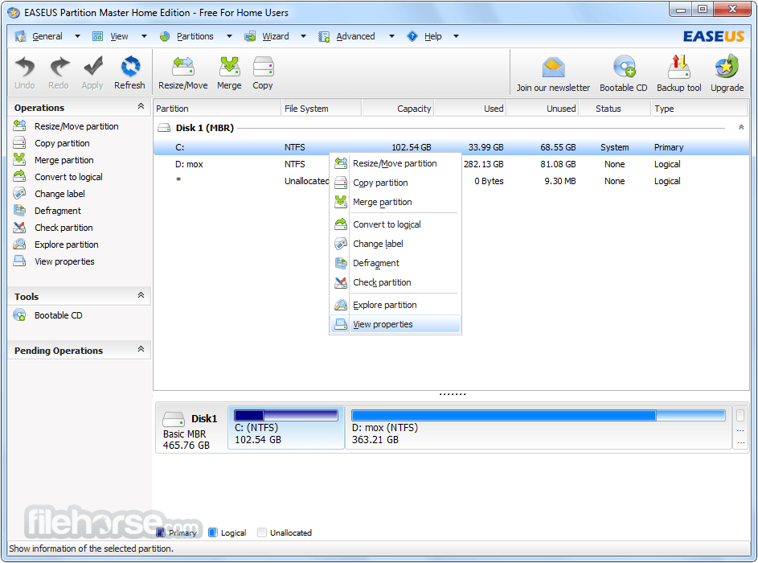
Task: Open the Partitions menu
Action: (x=195, y=36)
